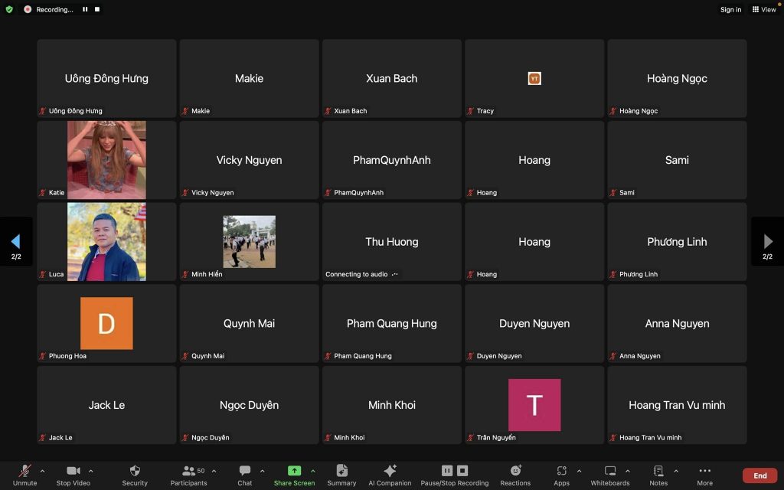The height and width of the screenshot is (490, 784).
Task: Start Share Screen
Action: (x=294, y=474)
